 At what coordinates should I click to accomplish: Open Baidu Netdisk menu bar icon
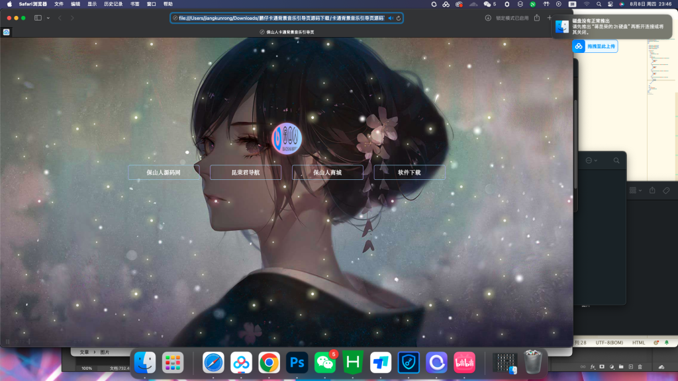pos(446,5)
